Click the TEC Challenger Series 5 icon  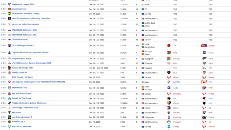click(9, 46)
